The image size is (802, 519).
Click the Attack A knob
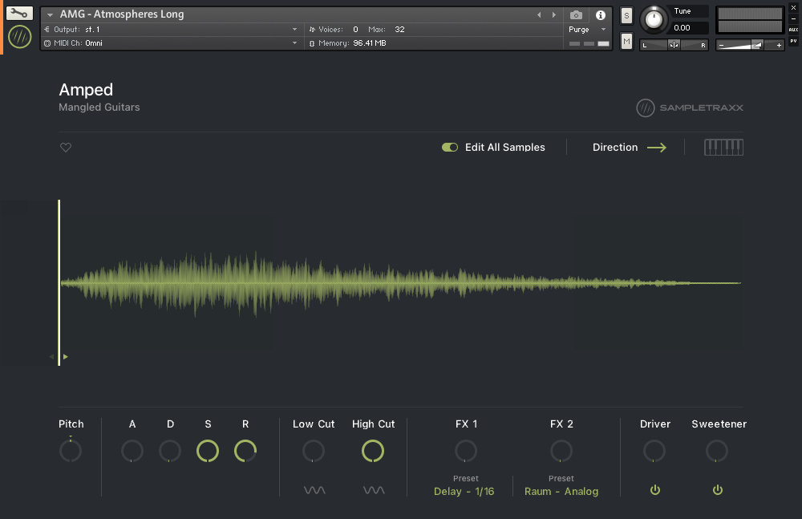(x=132, y=451)
